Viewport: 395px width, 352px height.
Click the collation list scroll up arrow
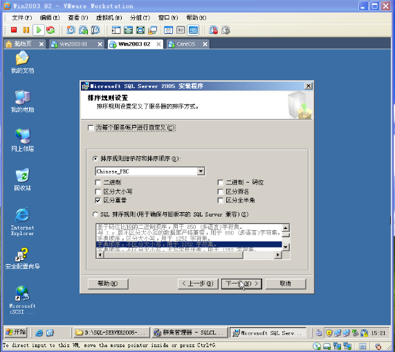point(286,228)
